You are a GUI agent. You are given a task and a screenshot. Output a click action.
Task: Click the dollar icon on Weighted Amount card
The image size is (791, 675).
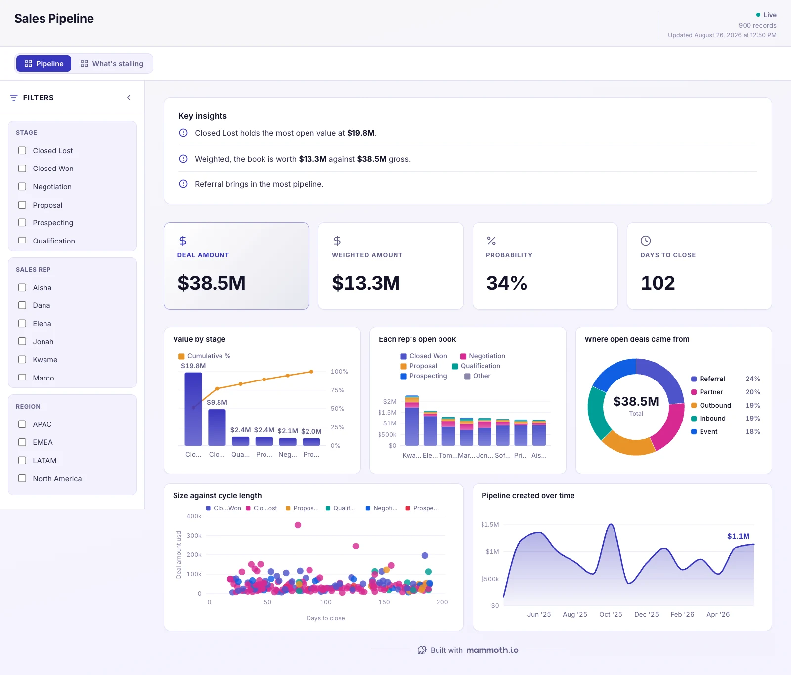[x=337, y=241]
